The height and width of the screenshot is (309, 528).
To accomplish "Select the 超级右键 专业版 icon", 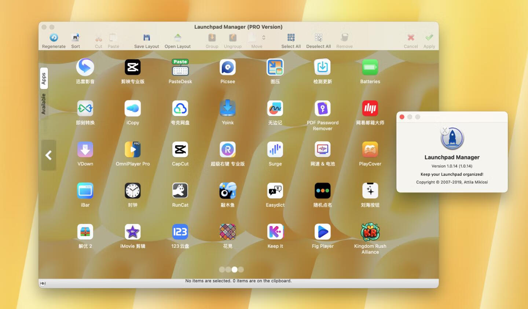I will [x=228, y=150].
